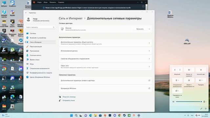
Task: Open Bluetooth и устройства sidebar item
Action: [40, 38]
